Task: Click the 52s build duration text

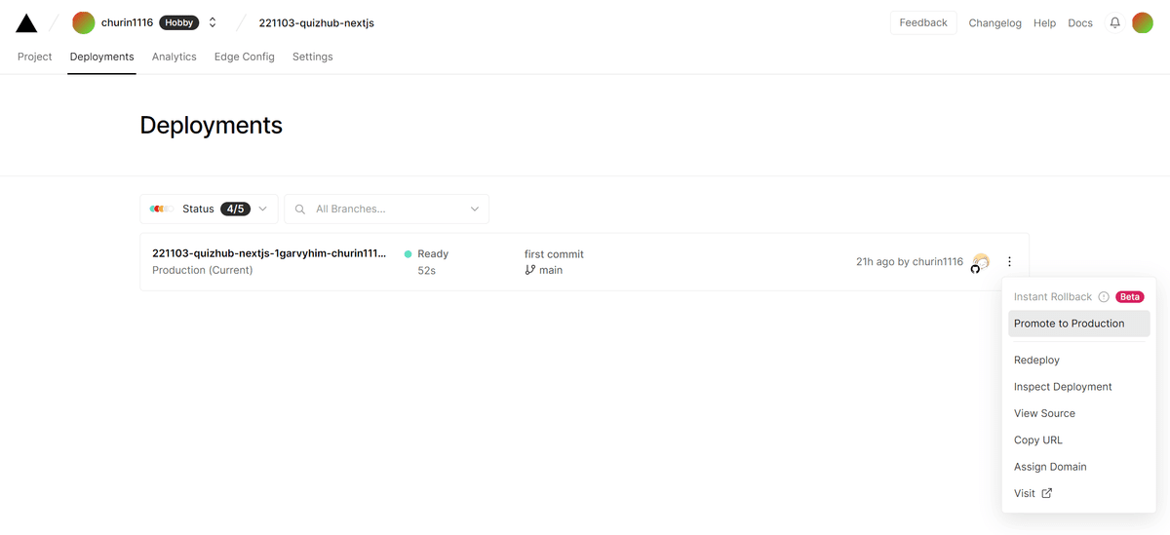Action: tap(426, 270)
